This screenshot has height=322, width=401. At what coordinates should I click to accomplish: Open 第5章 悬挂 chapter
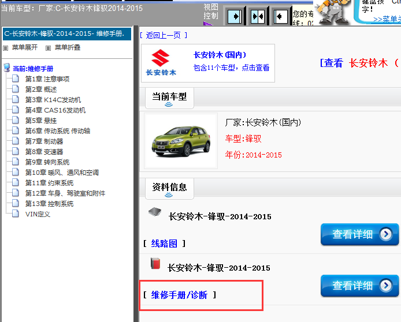41,121
